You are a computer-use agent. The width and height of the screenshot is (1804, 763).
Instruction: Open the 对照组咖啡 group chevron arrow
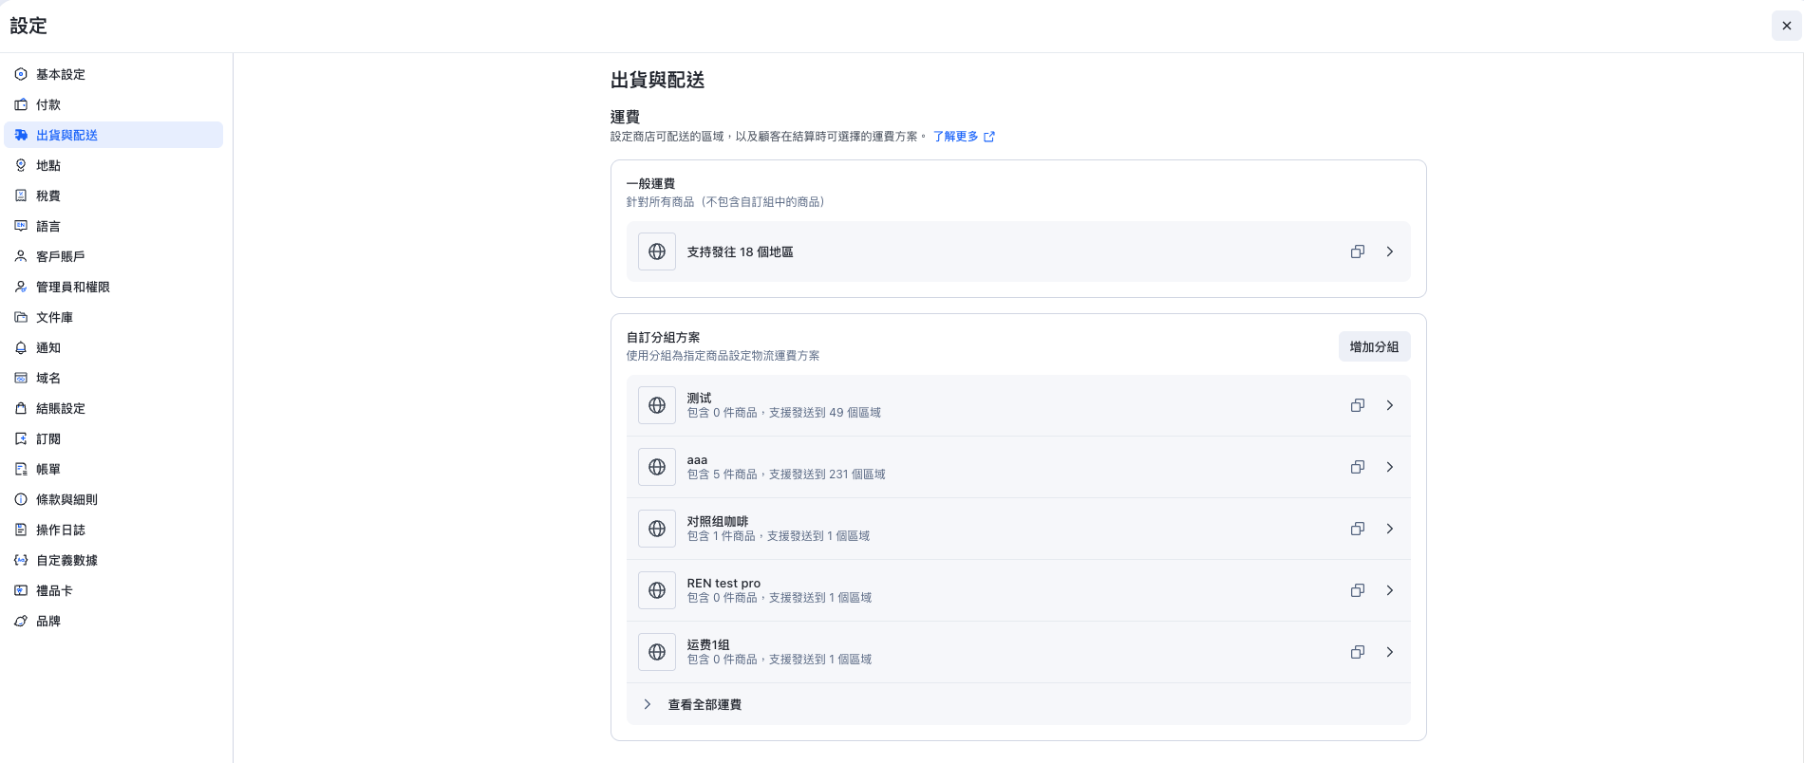(x=1390, y=529)
